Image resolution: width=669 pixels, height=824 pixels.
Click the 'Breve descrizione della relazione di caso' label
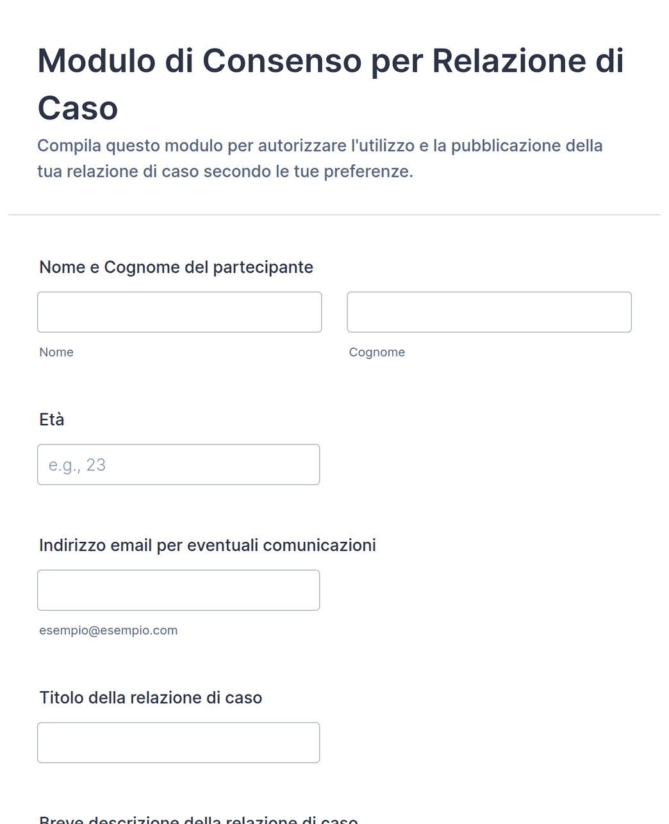199,819
